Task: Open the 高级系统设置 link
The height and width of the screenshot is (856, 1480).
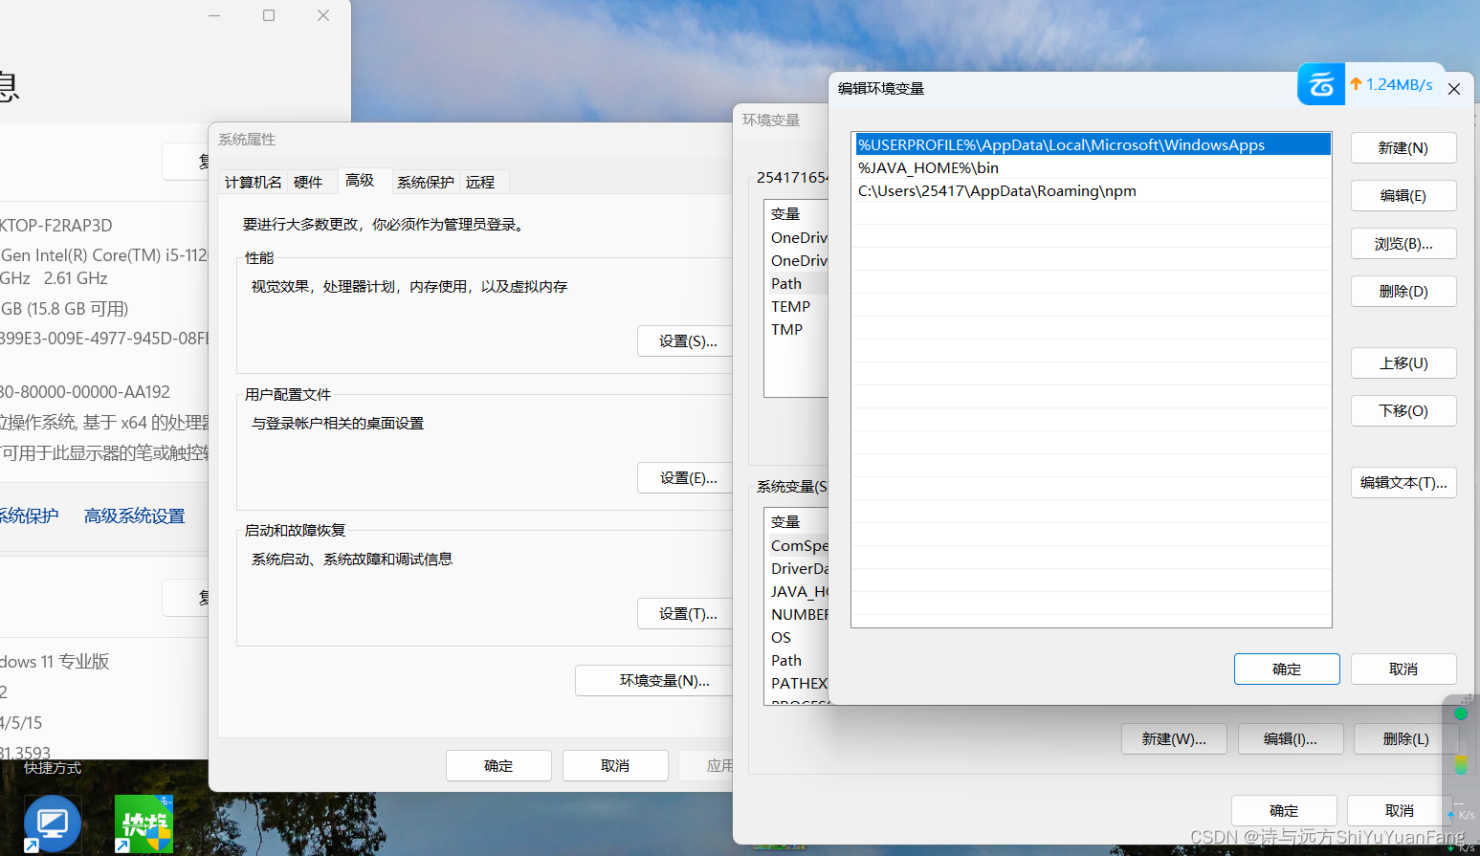Action: 133,515
